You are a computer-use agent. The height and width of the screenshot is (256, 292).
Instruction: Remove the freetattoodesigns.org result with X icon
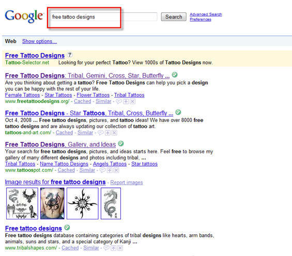click(x=132, y=101)
